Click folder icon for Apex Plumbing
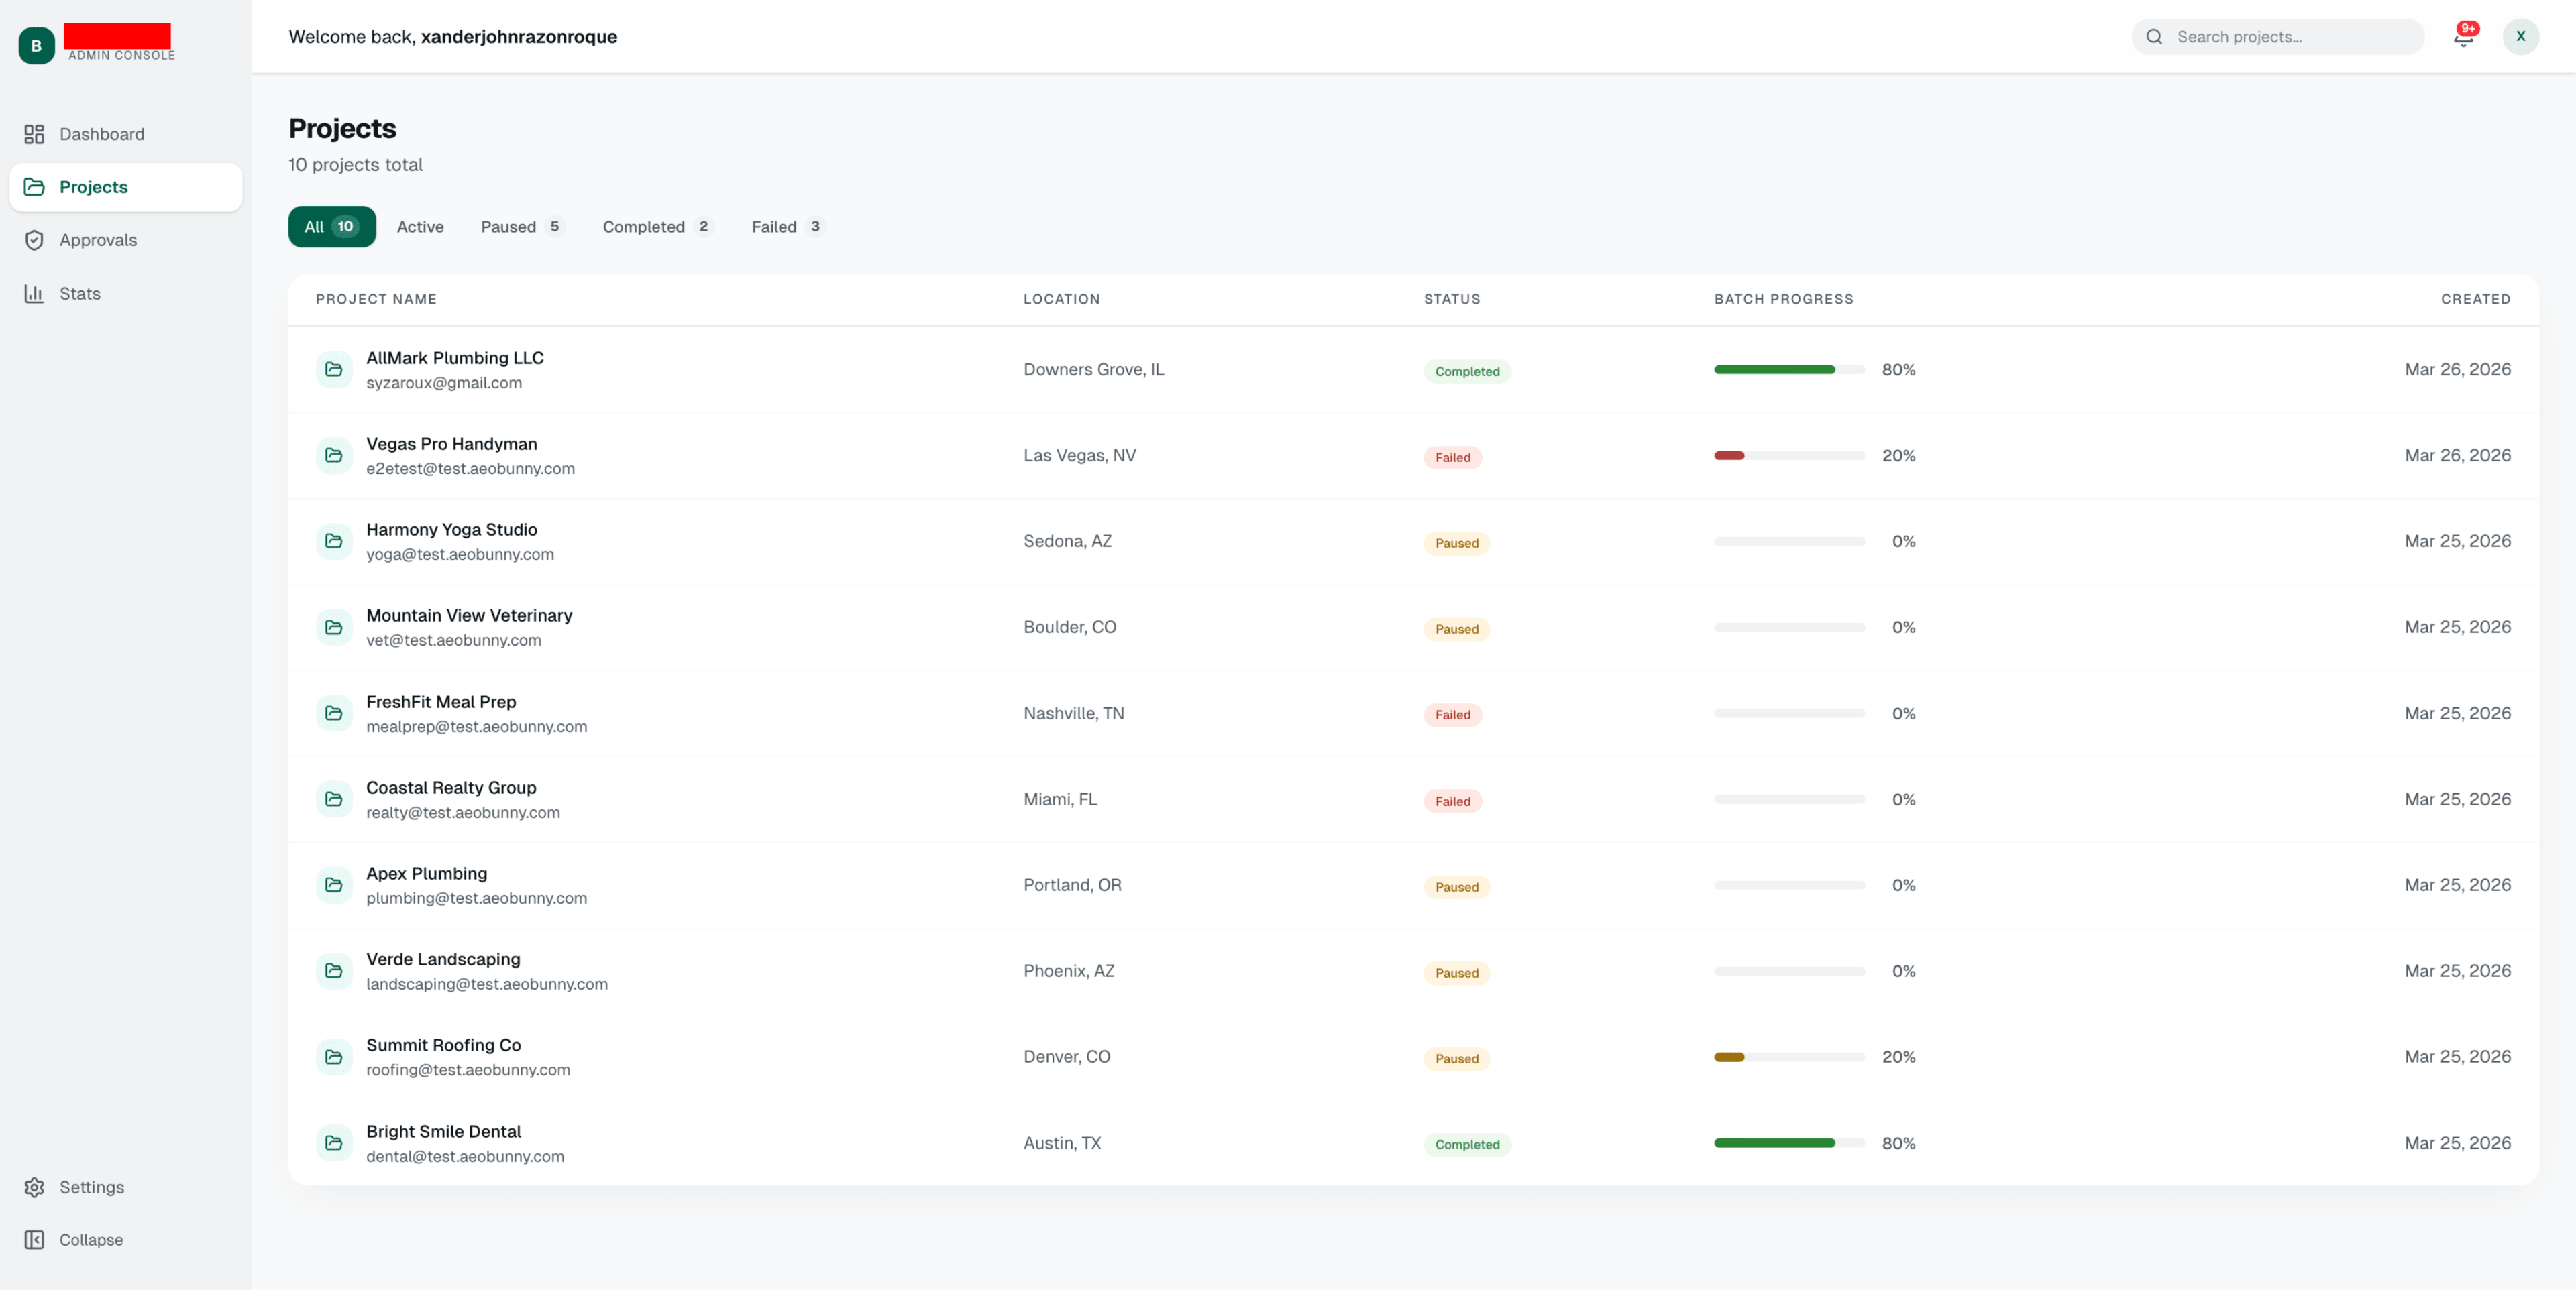 pos(334,885)
